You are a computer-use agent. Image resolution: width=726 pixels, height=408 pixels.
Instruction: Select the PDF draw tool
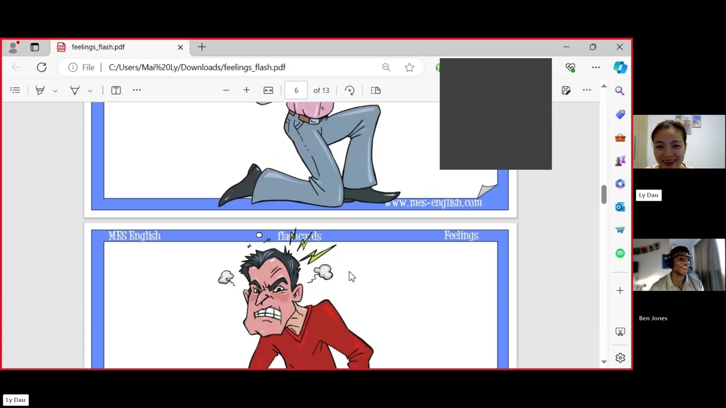tap(74, 90)
